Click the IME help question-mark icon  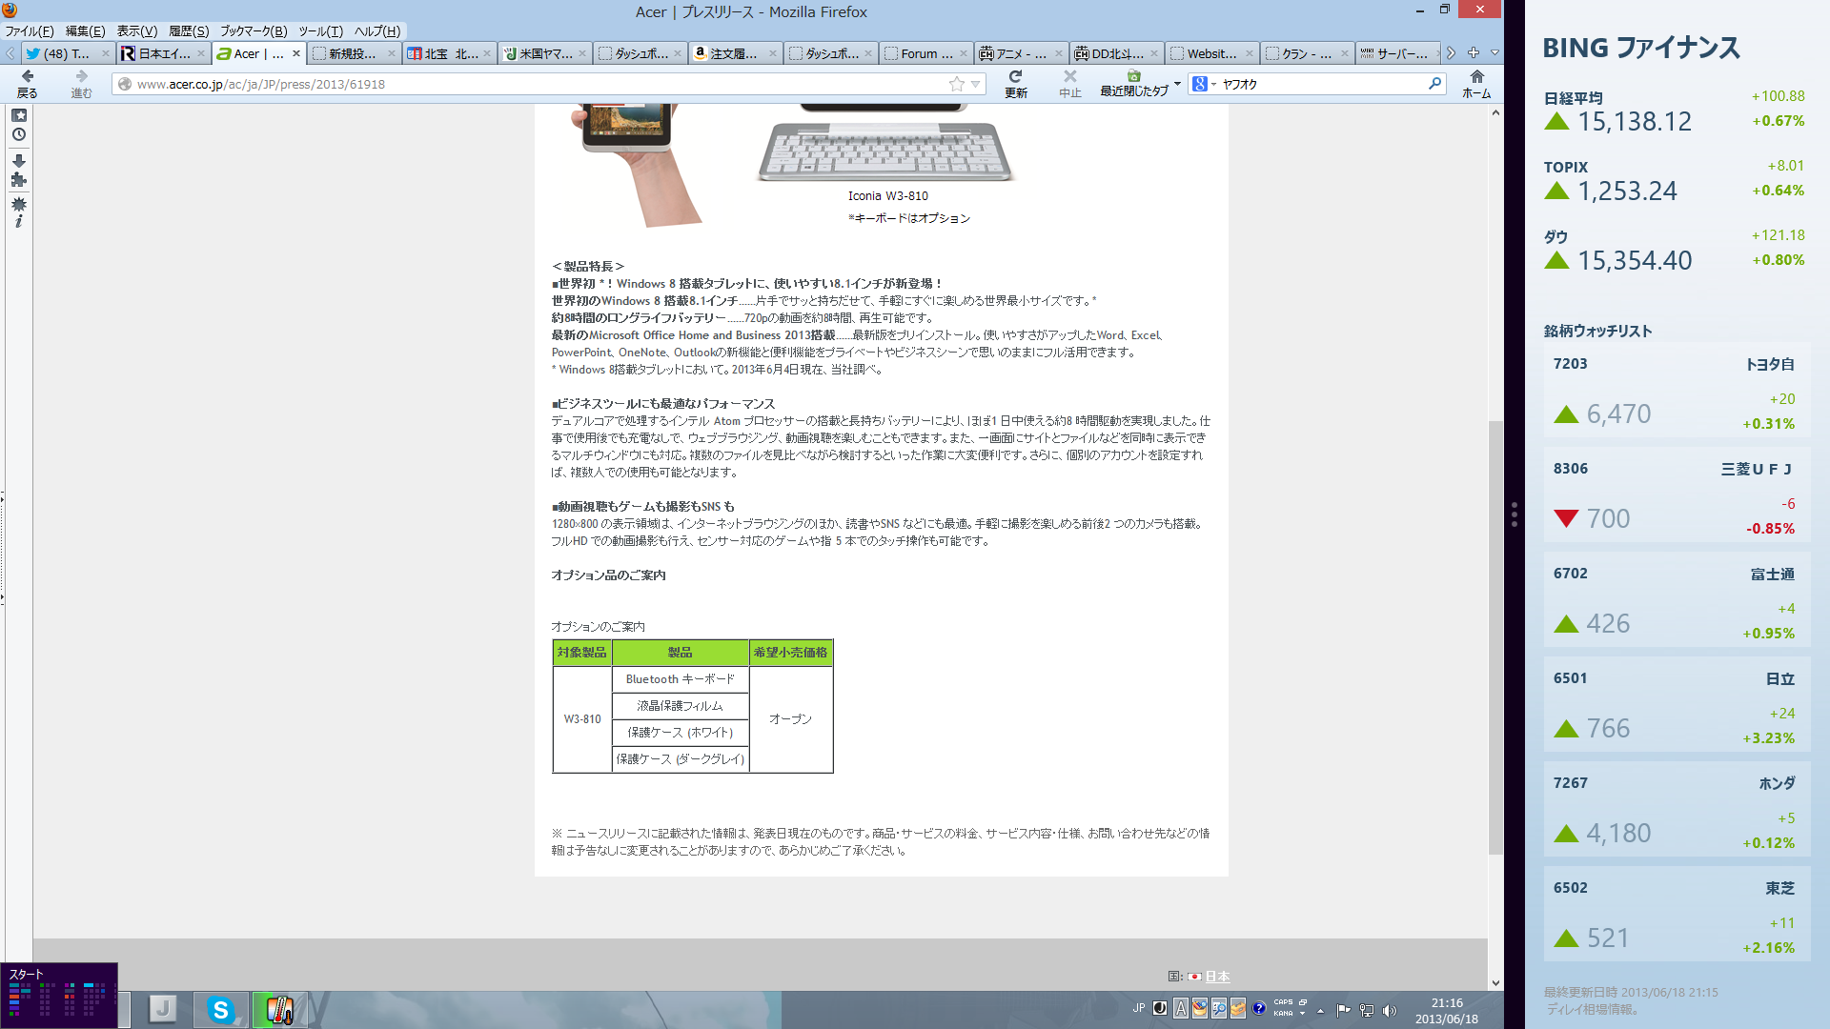(1259, 1008)
